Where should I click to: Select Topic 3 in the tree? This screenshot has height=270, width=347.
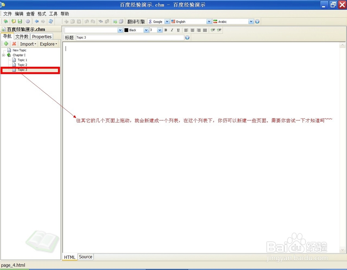click(x=22, y=70)
